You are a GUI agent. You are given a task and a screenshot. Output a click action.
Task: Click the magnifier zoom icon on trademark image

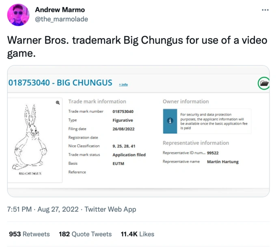coord(58,103)
